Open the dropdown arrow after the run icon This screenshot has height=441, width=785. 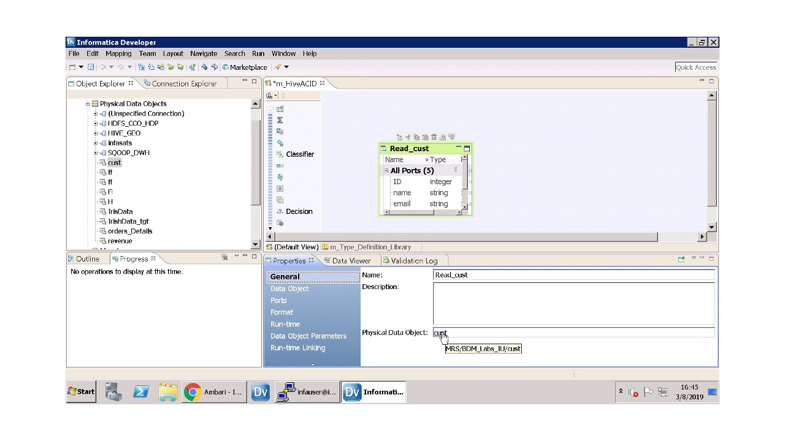pos(286,67)
